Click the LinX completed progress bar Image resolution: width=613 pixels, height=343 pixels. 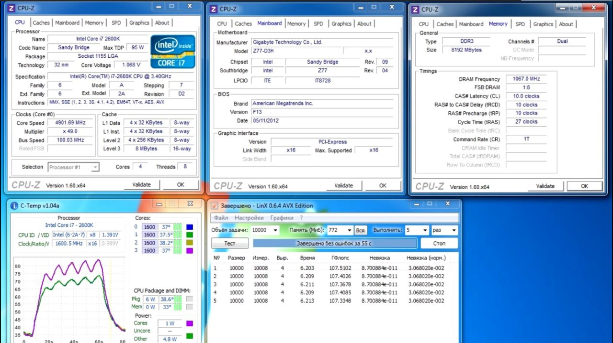pyautogui.click(x=335, y=243)
